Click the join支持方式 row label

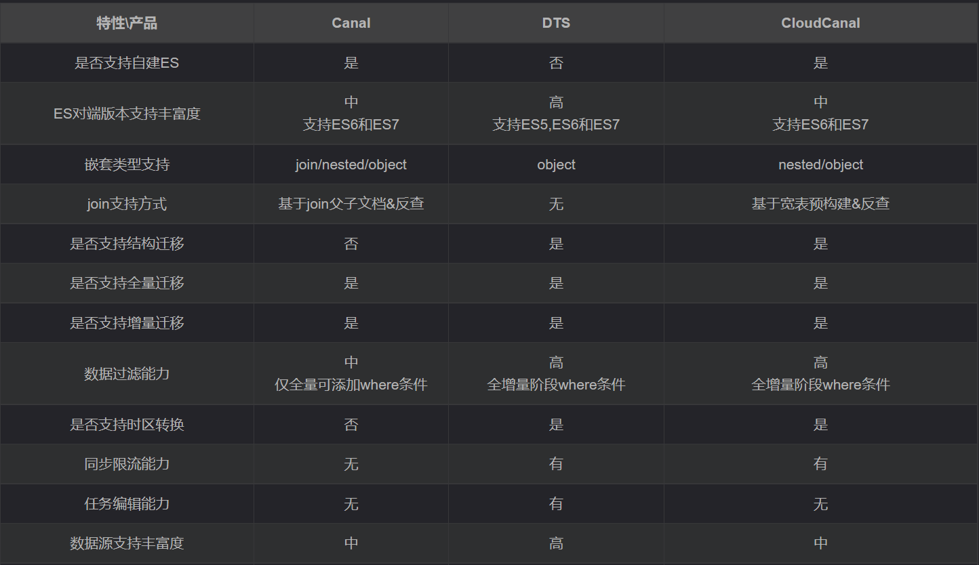tap(127, 204)
